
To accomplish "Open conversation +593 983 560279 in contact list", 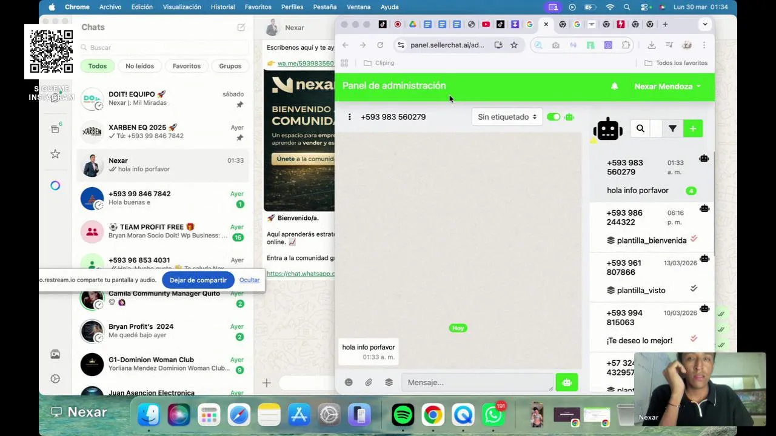I will [651, 176].
